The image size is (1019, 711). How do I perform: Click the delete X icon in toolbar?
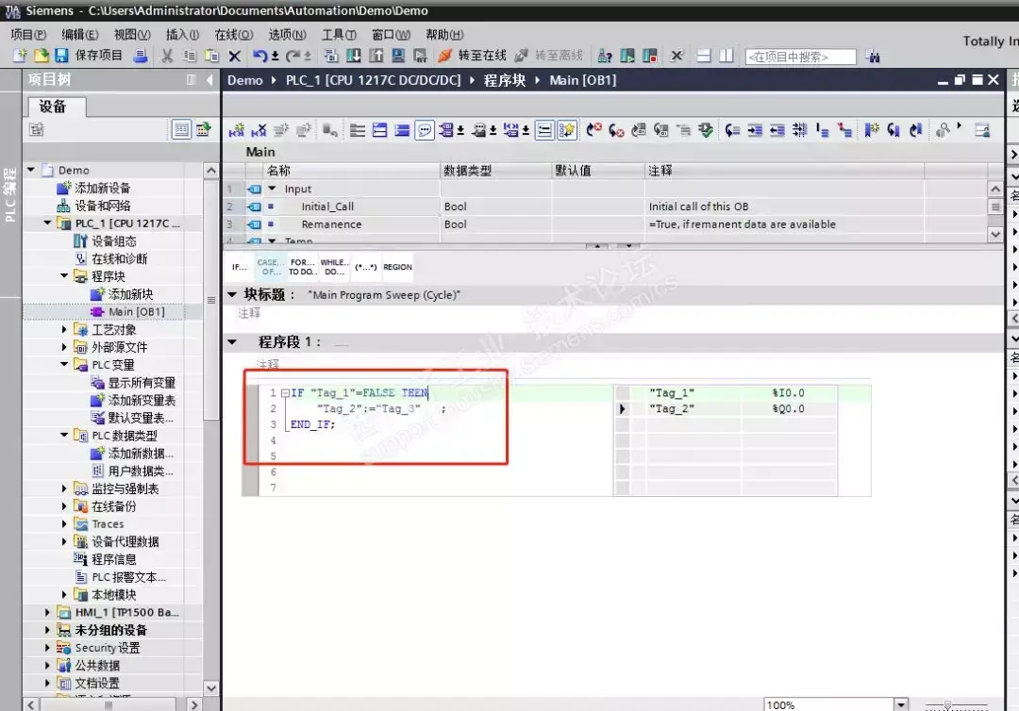click(x=235, y=57)
